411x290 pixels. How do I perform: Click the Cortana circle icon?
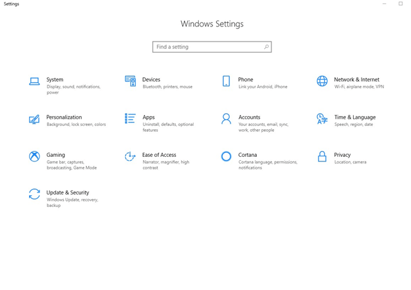(x=226, y=156)
